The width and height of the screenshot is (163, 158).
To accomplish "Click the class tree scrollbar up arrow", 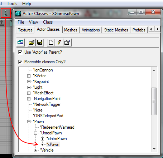I will [154, 70].
